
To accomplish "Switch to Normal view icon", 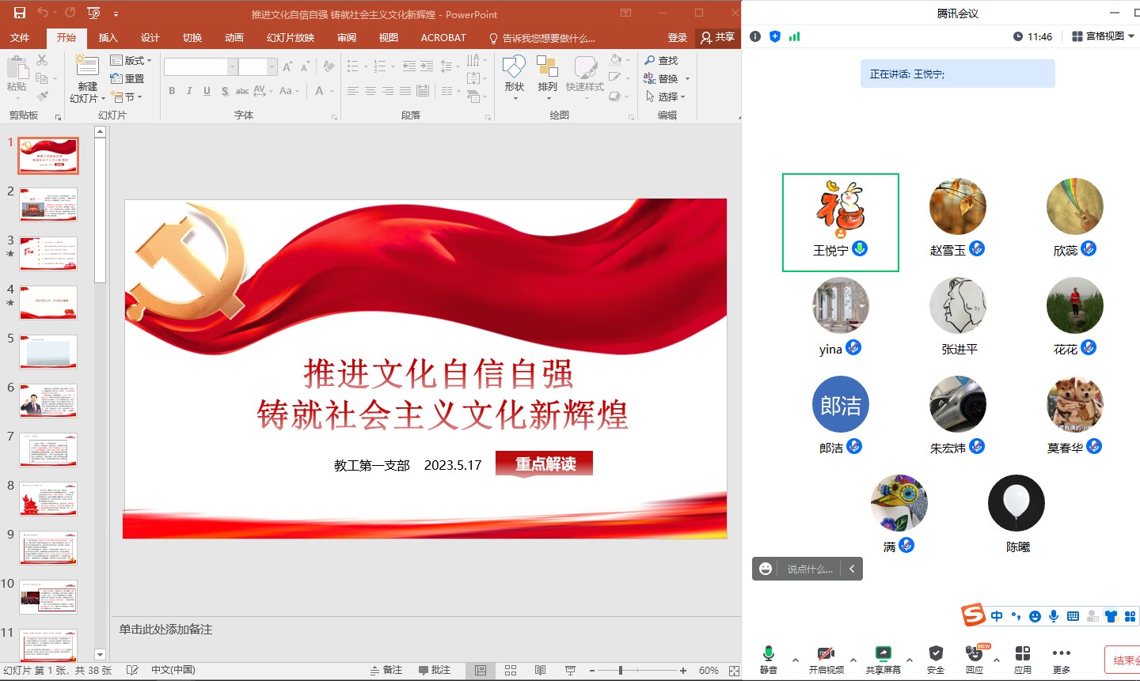I will tap(481, 670).
